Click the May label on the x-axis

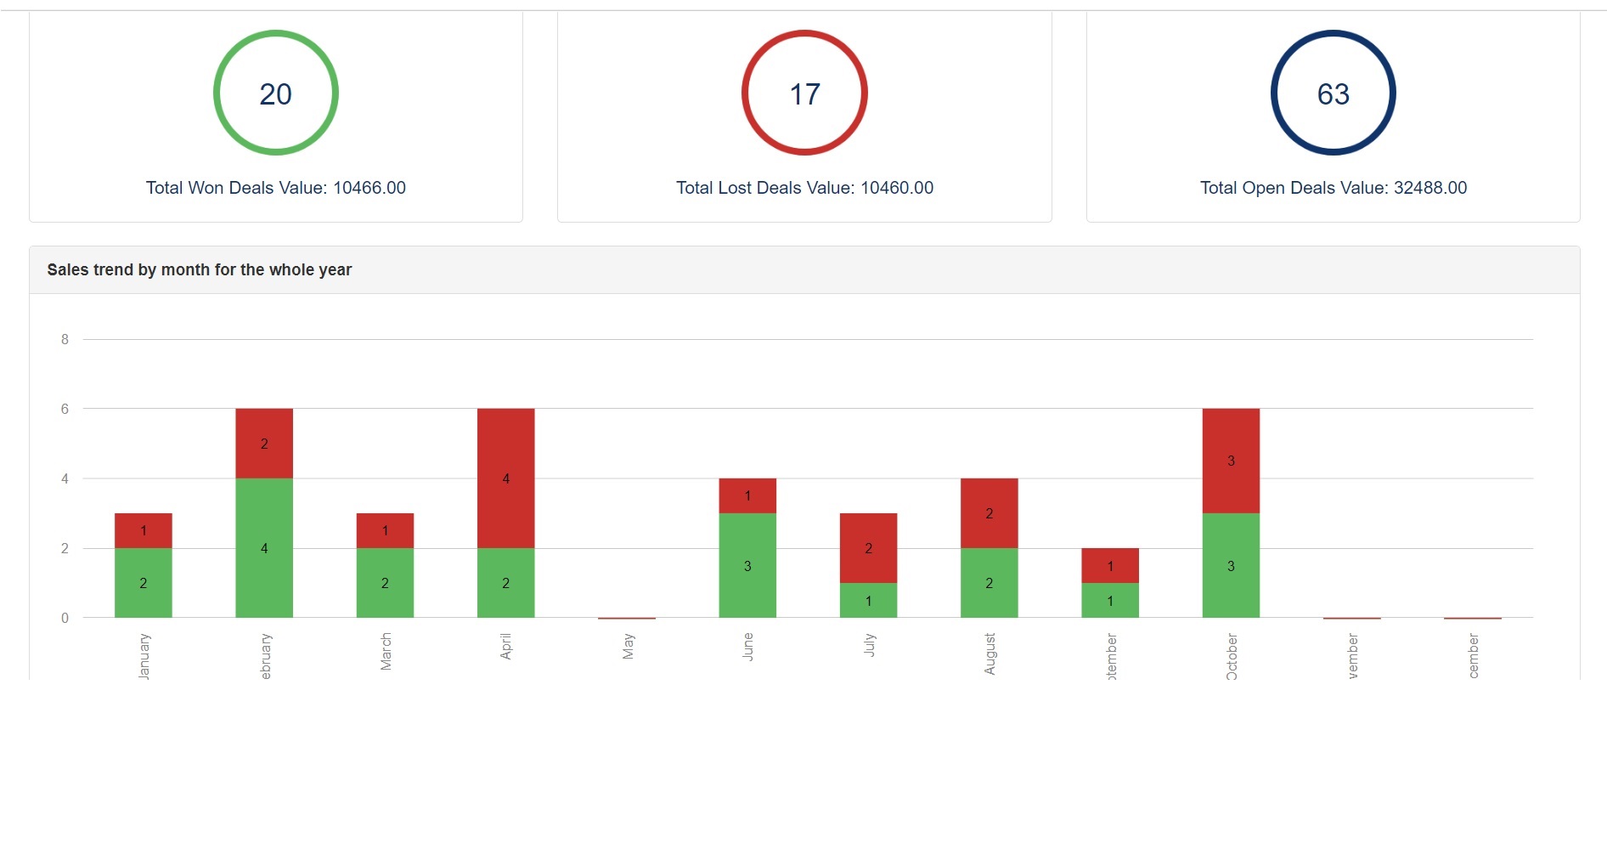[628, 647]
